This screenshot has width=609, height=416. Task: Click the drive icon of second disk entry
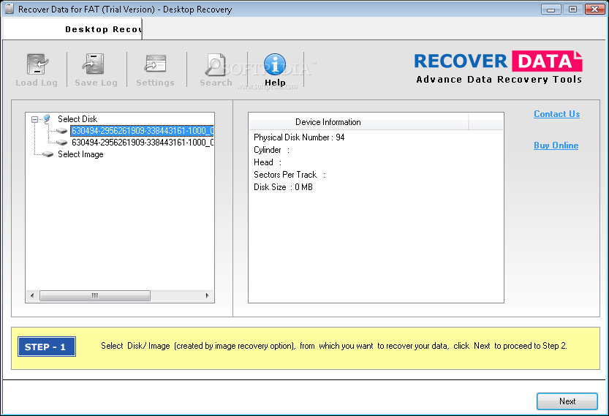[x=61, y=143]
